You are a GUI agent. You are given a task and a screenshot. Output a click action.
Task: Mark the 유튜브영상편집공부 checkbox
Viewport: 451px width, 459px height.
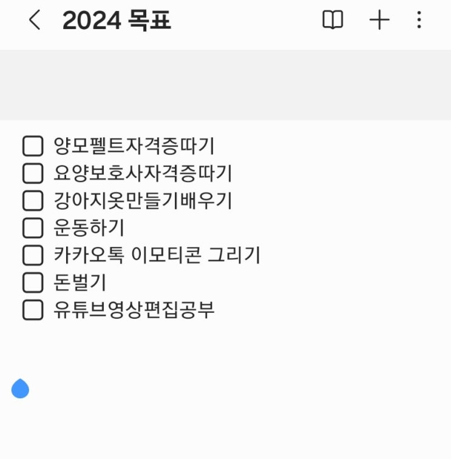pos(33,310)
